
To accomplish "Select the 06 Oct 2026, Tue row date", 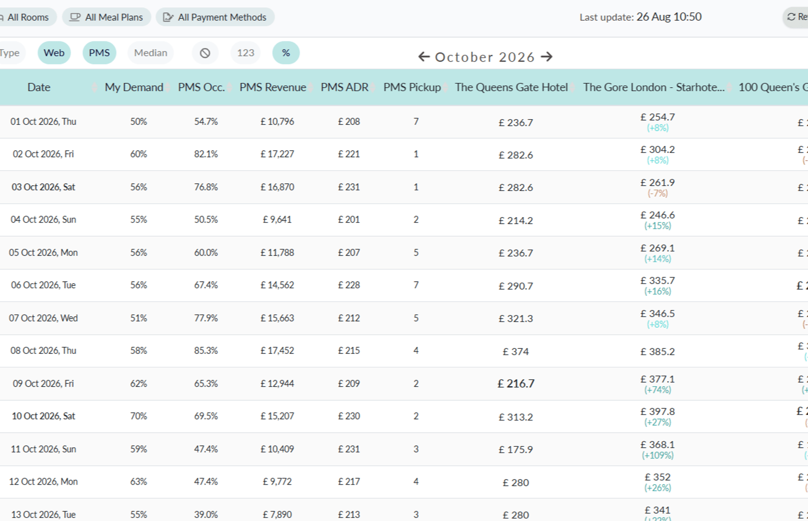I will click(43, 285).
